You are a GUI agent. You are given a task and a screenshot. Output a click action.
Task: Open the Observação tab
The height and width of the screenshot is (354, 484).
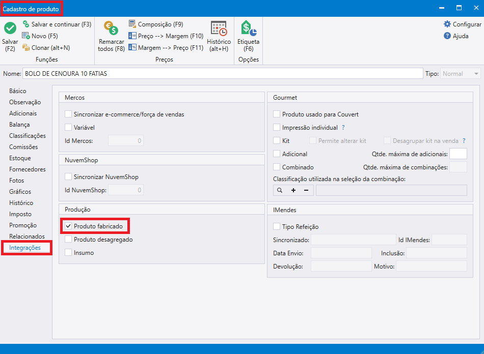pos(25,102)
